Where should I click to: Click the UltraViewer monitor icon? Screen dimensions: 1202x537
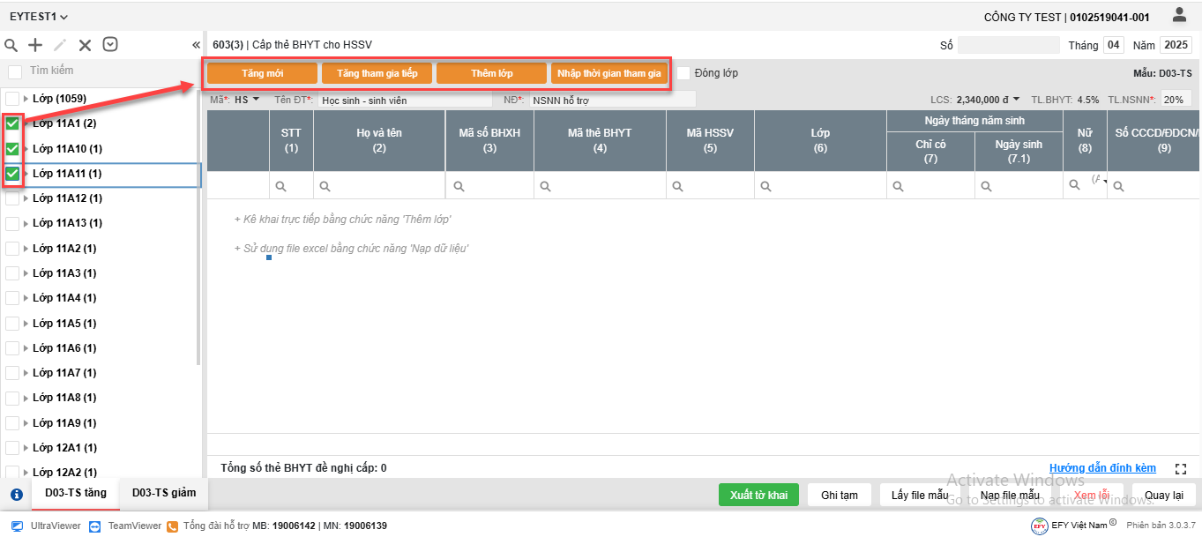coord(17,526)
